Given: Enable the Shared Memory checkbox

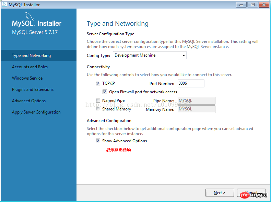Looking at the screenshot, I should 98,109.
